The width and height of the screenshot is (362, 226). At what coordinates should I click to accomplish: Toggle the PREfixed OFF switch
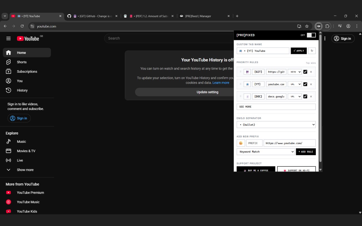(311, 35)
